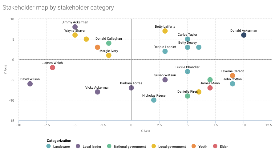Click the Betty Lafferty data point
The height and width of the screenshot is (153, 275).
point(165,31)
